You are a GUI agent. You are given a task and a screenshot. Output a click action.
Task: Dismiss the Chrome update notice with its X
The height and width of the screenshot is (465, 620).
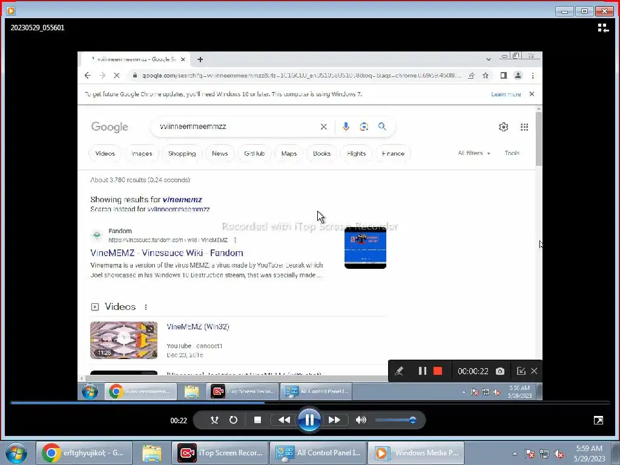[x=532, y=94]
